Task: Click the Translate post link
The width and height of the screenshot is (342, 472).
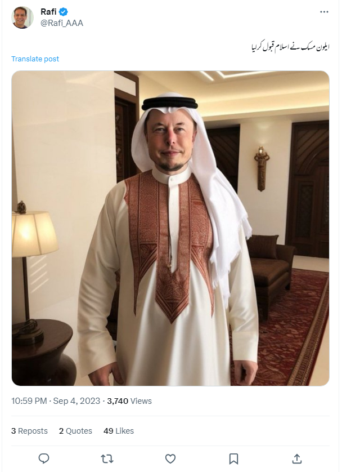Action: [35, 59]
